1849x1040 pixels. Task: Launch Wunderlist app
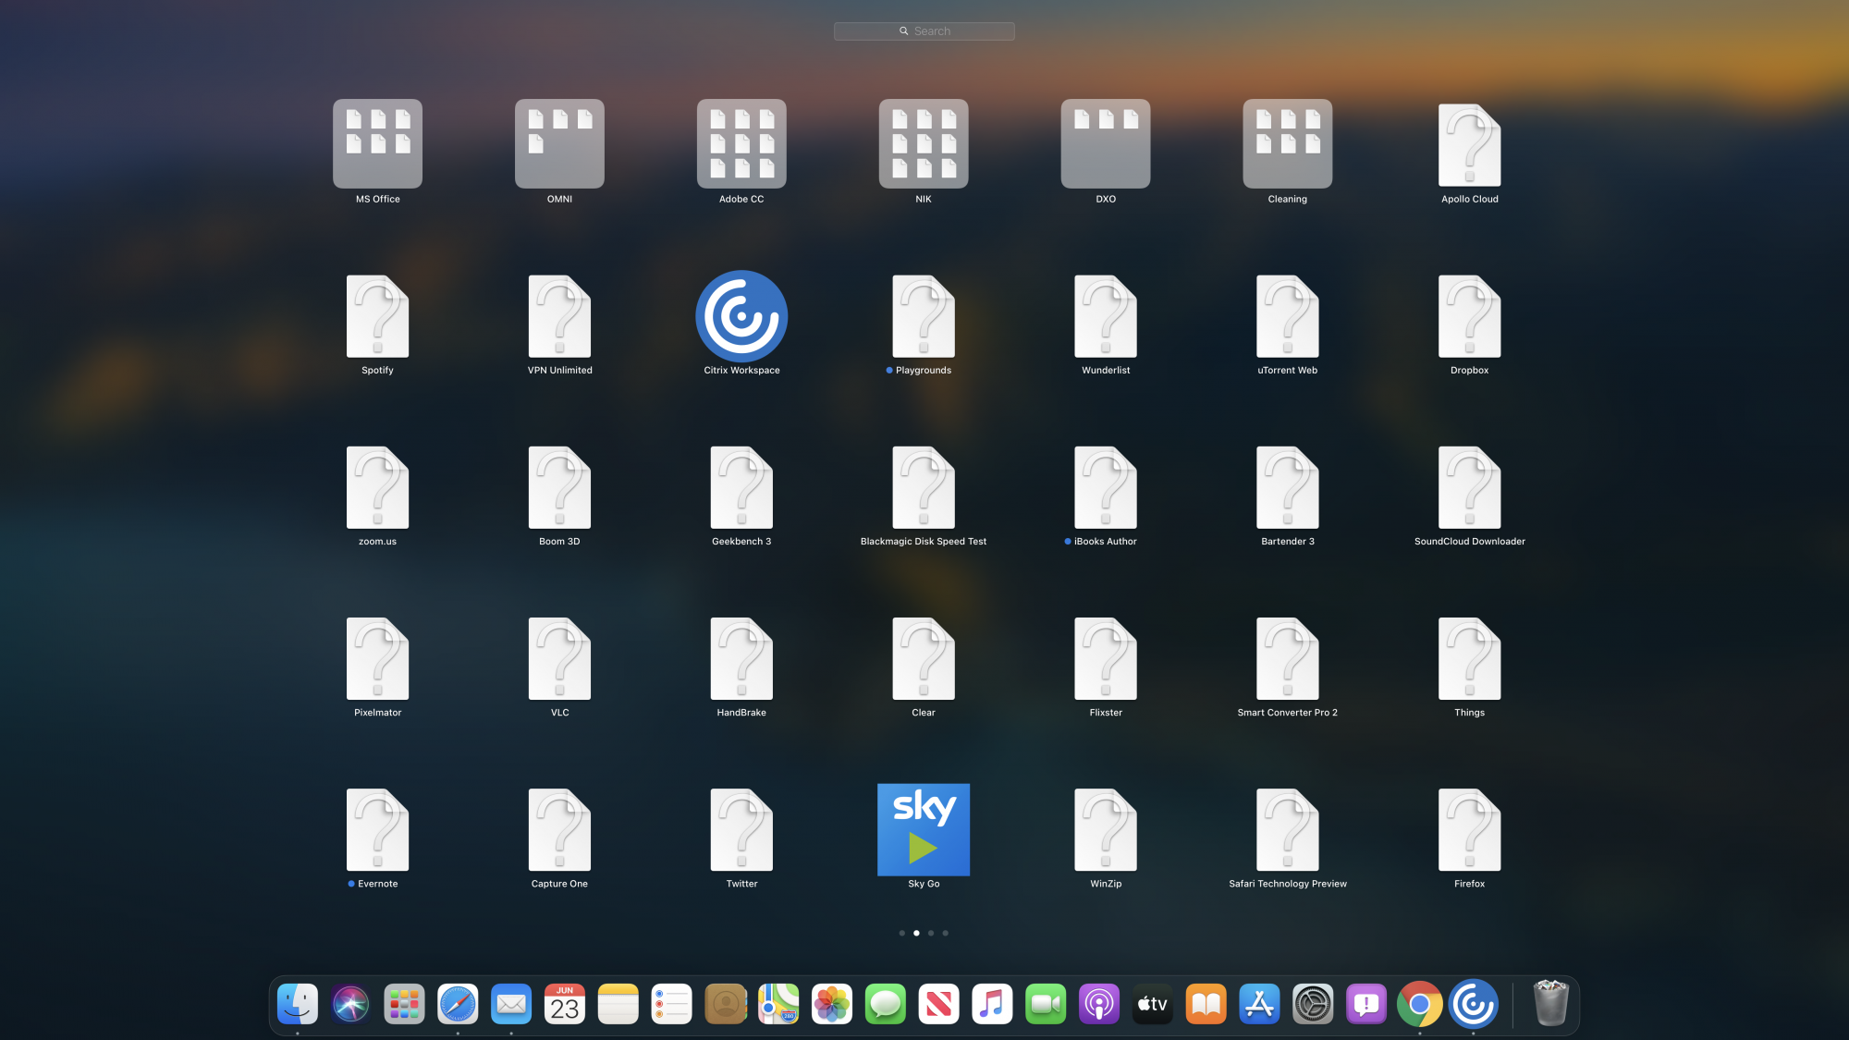1106,316
